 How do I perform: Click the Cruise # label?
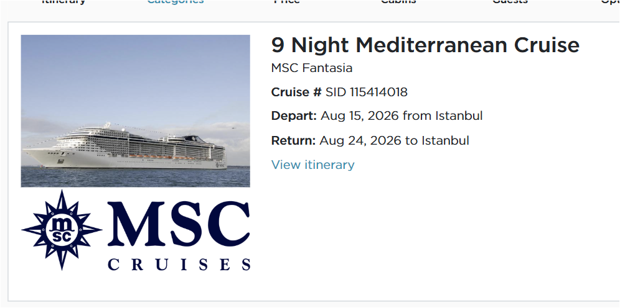point(296,92)
